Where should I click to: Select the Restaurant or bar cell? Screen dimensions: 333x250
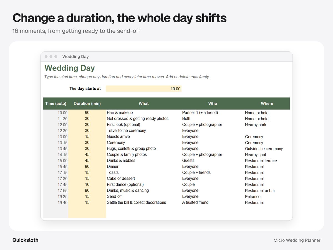260,191
